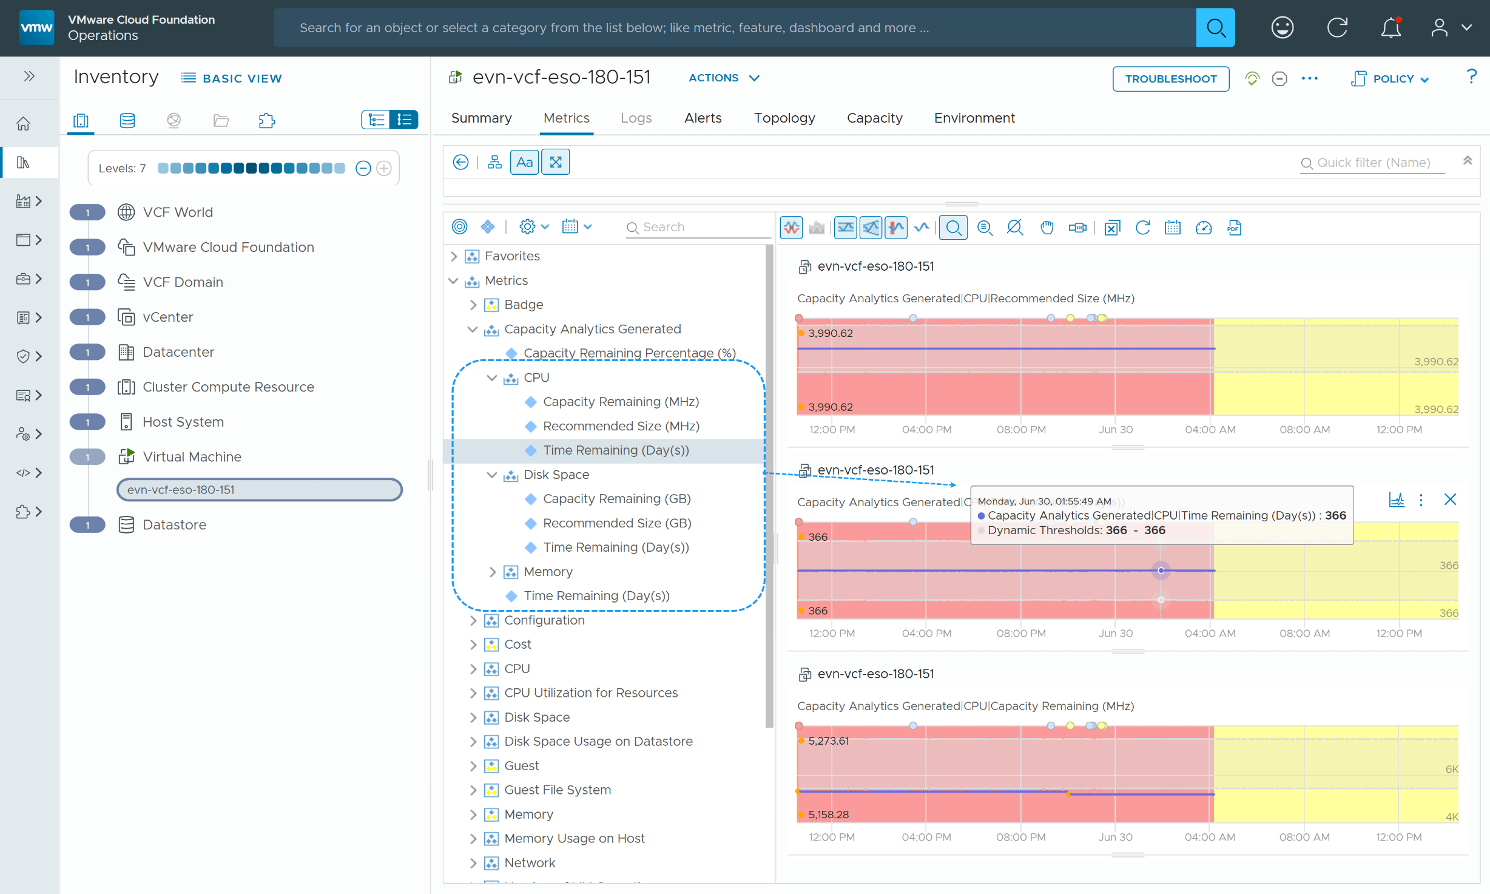Screen dimensions: 1490x894
Task: Open the notifications bell icon
Action: tap(1390, 27)
